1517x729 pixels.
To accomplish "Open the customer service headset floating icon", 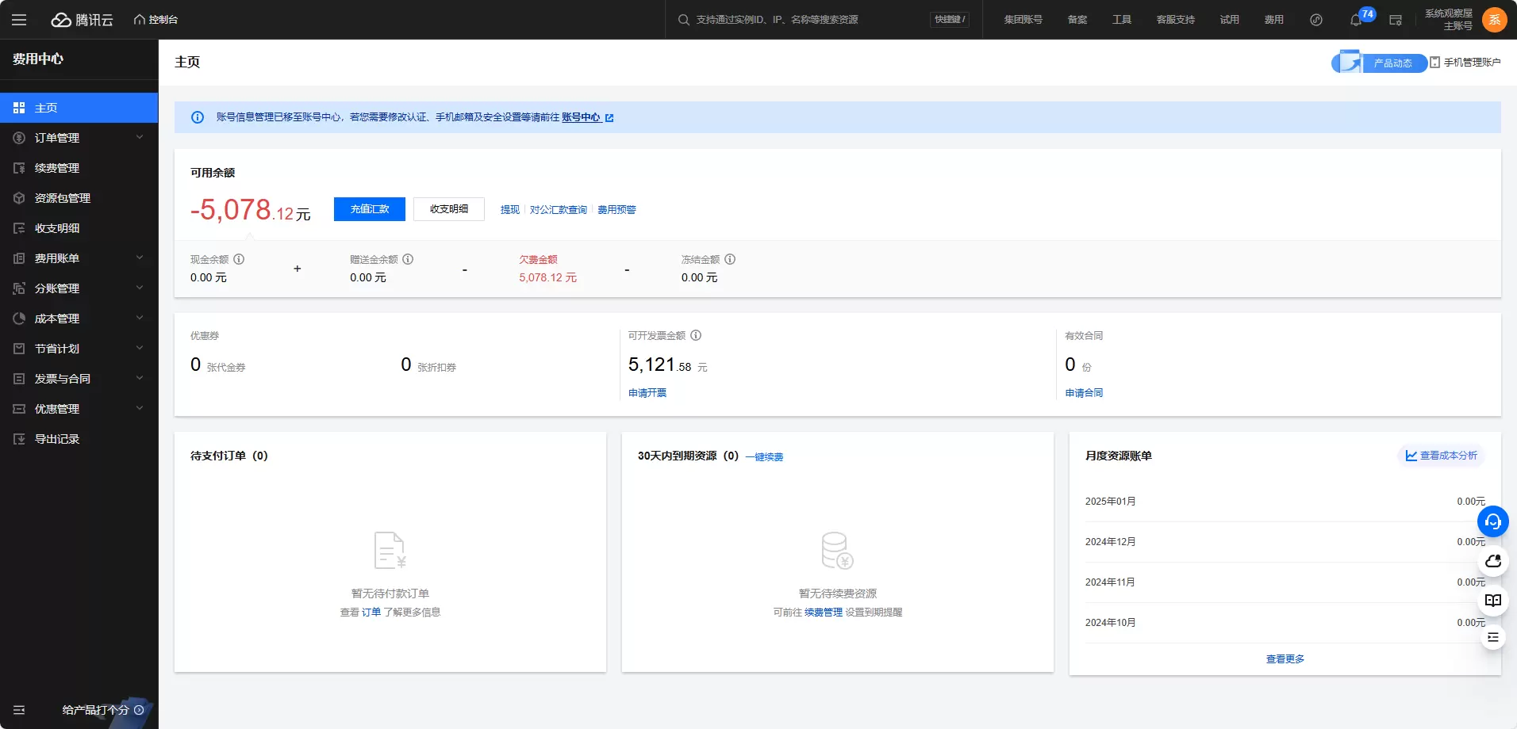I will (x=1492, y=521).
